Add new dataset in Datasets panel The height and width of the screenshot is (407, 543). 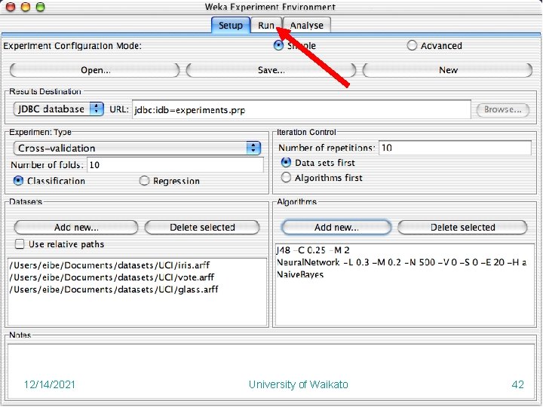pos(76,228)
